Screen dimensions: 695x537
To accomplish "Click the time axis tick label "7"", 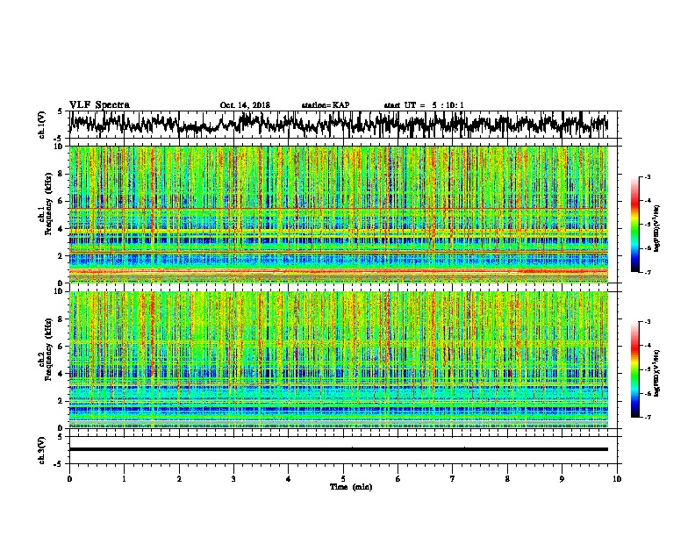I will (x=453, y=479).
